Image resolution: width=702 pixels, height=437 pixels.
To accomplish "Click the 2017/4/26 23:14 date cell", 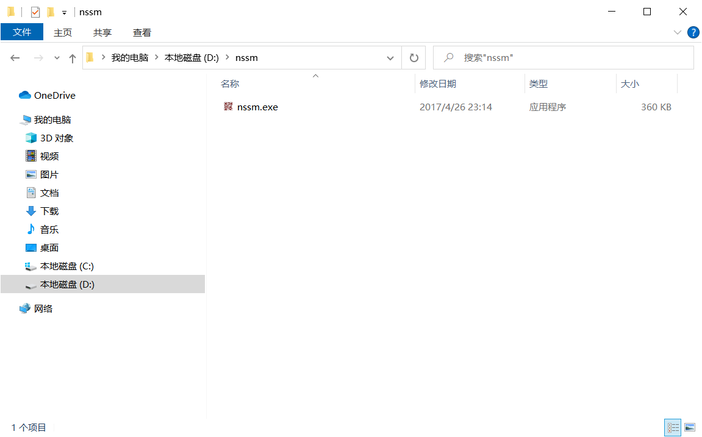I will (456, 107).
